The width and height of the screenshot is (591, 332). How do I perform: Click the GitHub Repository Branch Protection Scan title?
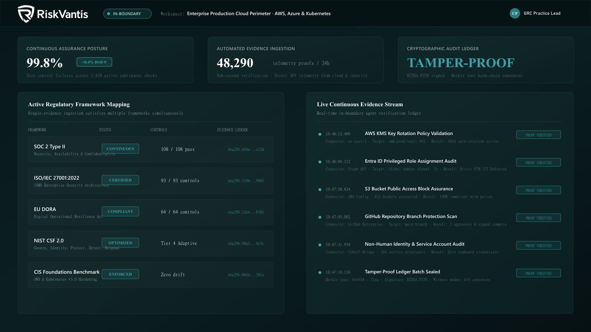[411, 217]
